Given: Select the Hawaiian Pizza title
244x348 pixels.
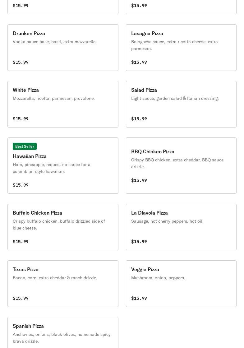Looking at the screenshot, I should [30, 156].
